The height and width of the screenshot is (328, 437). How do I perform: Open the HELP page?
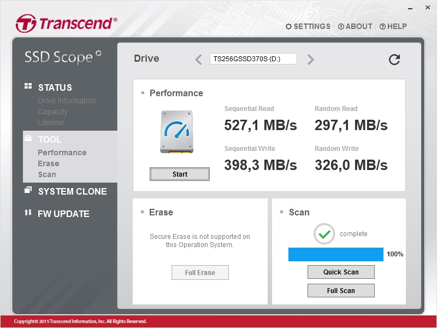(x=393, y=26)
